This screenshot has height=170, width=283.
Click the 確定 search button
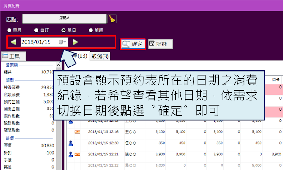pos(133,44)
